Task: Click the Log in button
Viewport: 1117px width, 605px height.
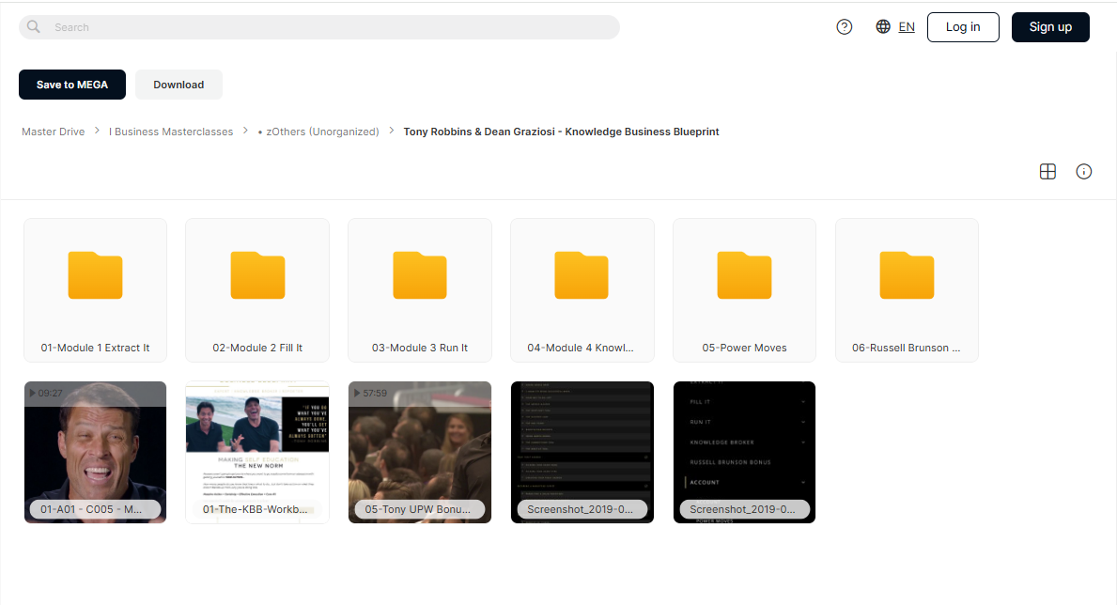Action: coord(963,27)
